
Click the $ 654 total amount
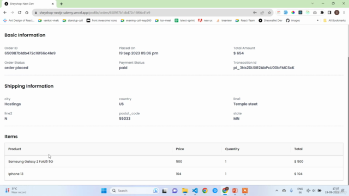(x=238, y=53)
